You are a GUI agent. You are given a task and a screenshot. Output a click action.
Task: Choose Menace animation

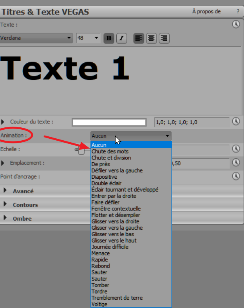131,253
